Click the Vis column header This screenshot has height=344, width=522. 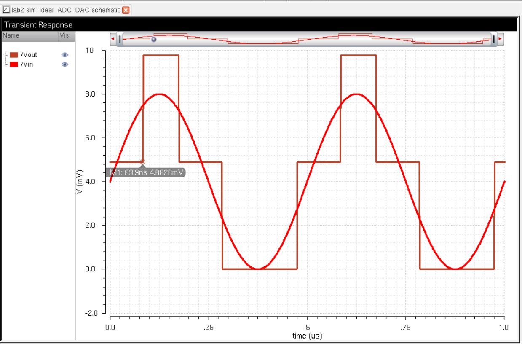(65, 36)
